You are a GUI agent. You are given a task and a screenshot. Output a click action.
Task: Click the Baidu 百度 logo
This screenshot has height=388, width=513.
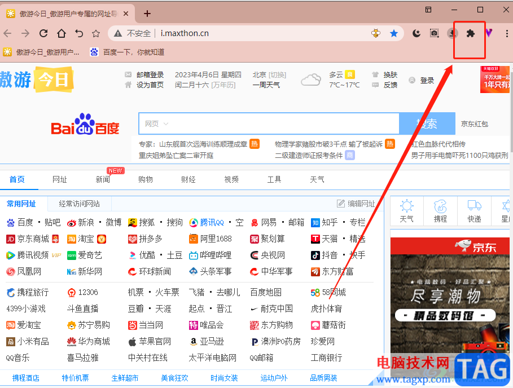[x=85, y=124]
